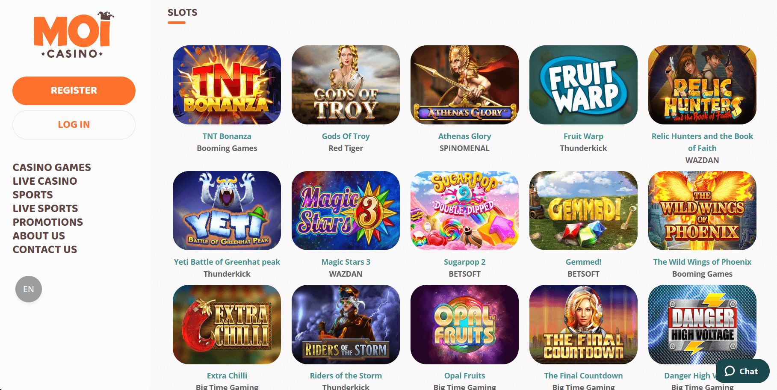Go to CASINO GAMES in sidebar
777x390 pixels.
click(52, 167)
